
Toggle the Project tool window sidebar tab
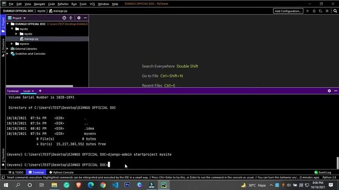coord(3,25)
